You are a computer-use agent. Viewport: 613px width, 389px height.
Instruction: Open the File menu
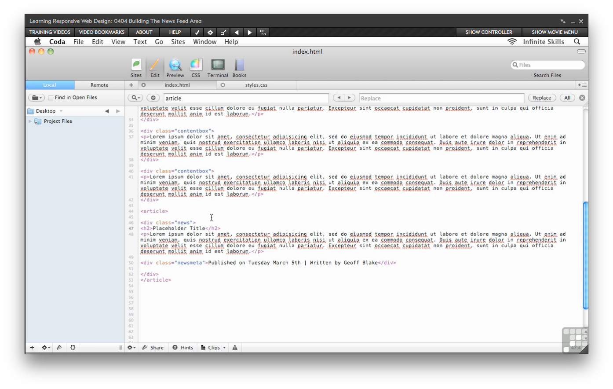[x=79, y=41]
